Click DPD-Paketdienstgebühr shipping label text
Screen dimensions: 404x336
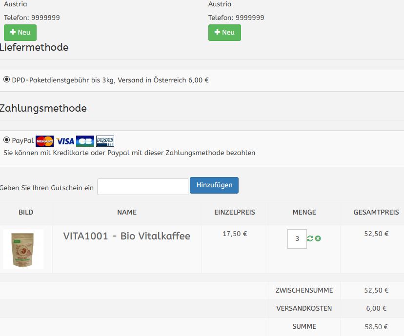(x=110, y=80)
